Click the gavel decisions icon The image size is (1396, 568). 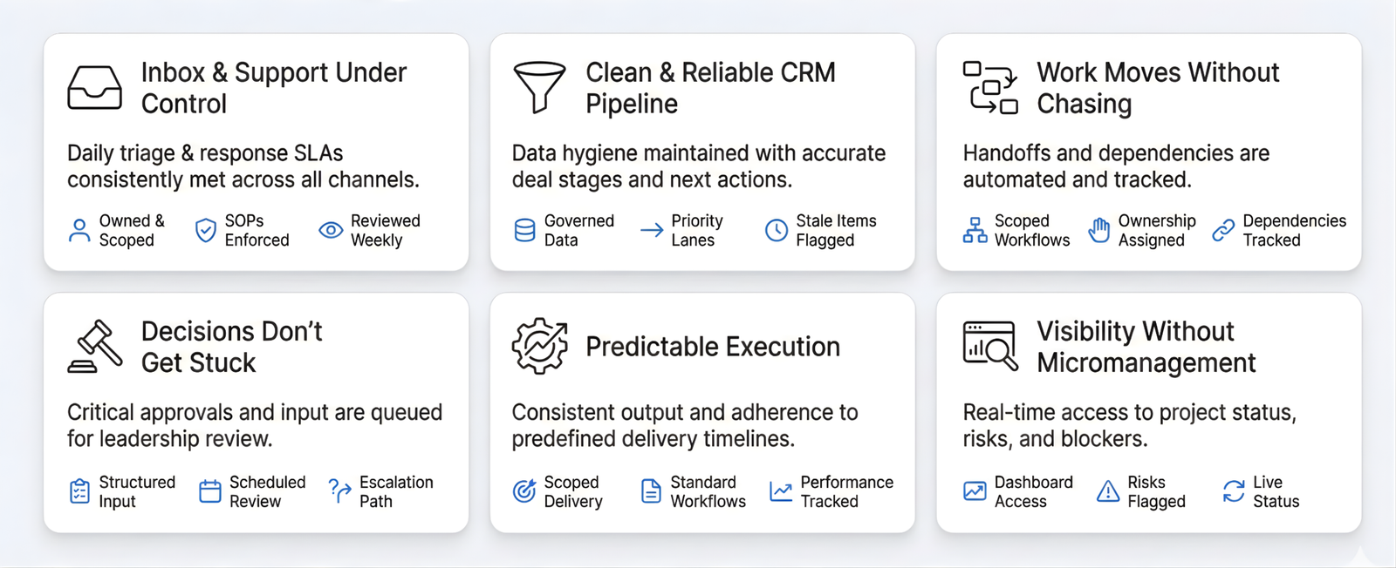coord(95,347)
